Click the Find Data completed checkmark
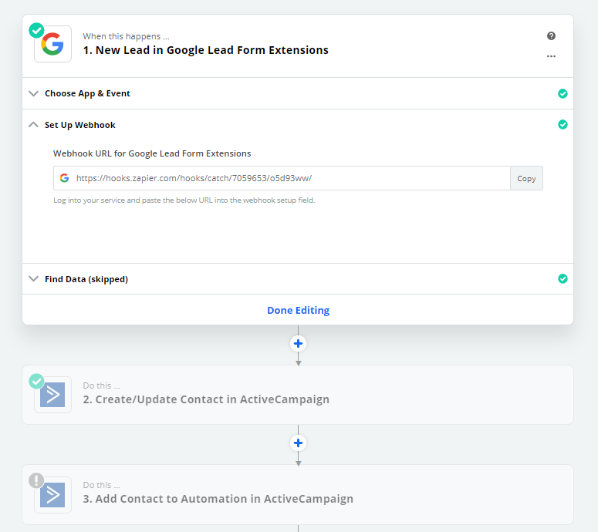The height and width of the screenshot is (532, 598). (x=563, y=279)
